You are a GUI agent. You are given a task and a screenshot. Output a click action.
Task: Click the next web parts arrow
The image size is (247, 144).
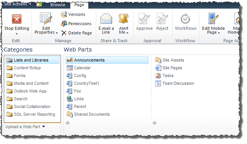point(155,123)
